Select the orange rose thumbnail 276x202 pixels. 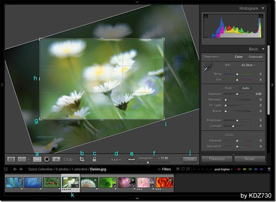164,182
